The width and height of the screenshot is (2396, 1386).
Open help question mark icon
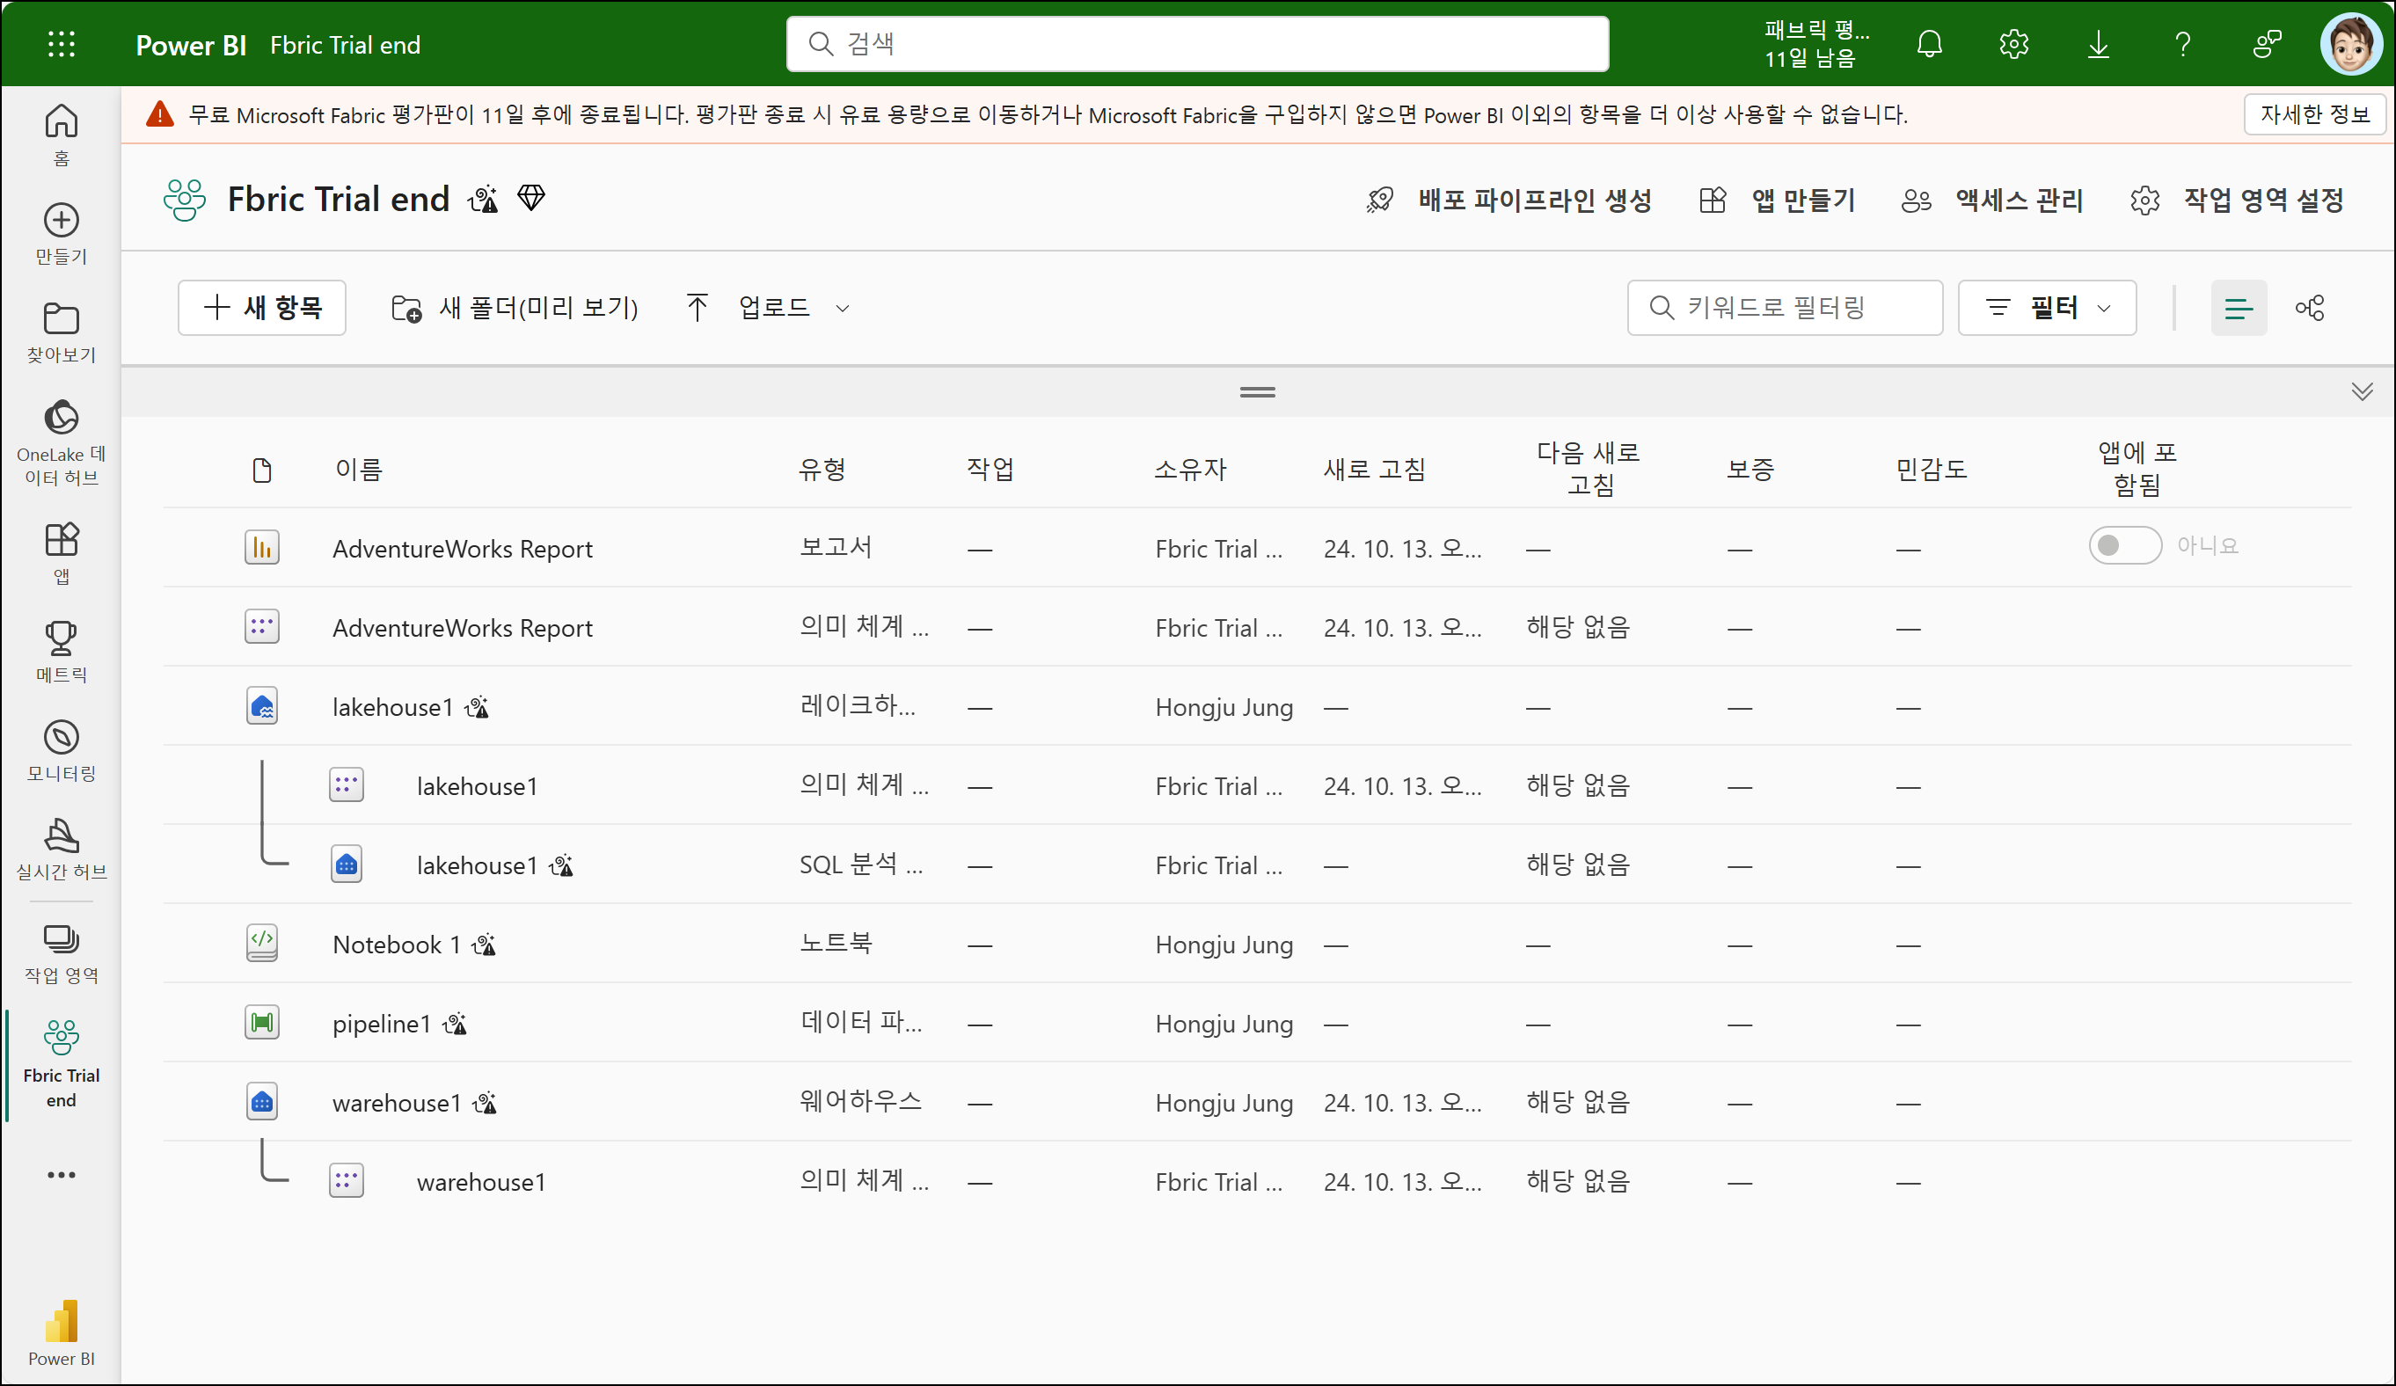(2183, 44)
